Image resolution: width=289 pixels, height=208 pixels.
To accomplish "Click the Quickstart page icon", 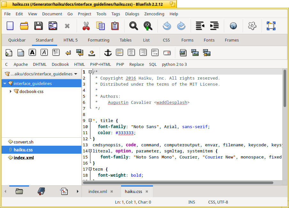I will click(9, 53).
